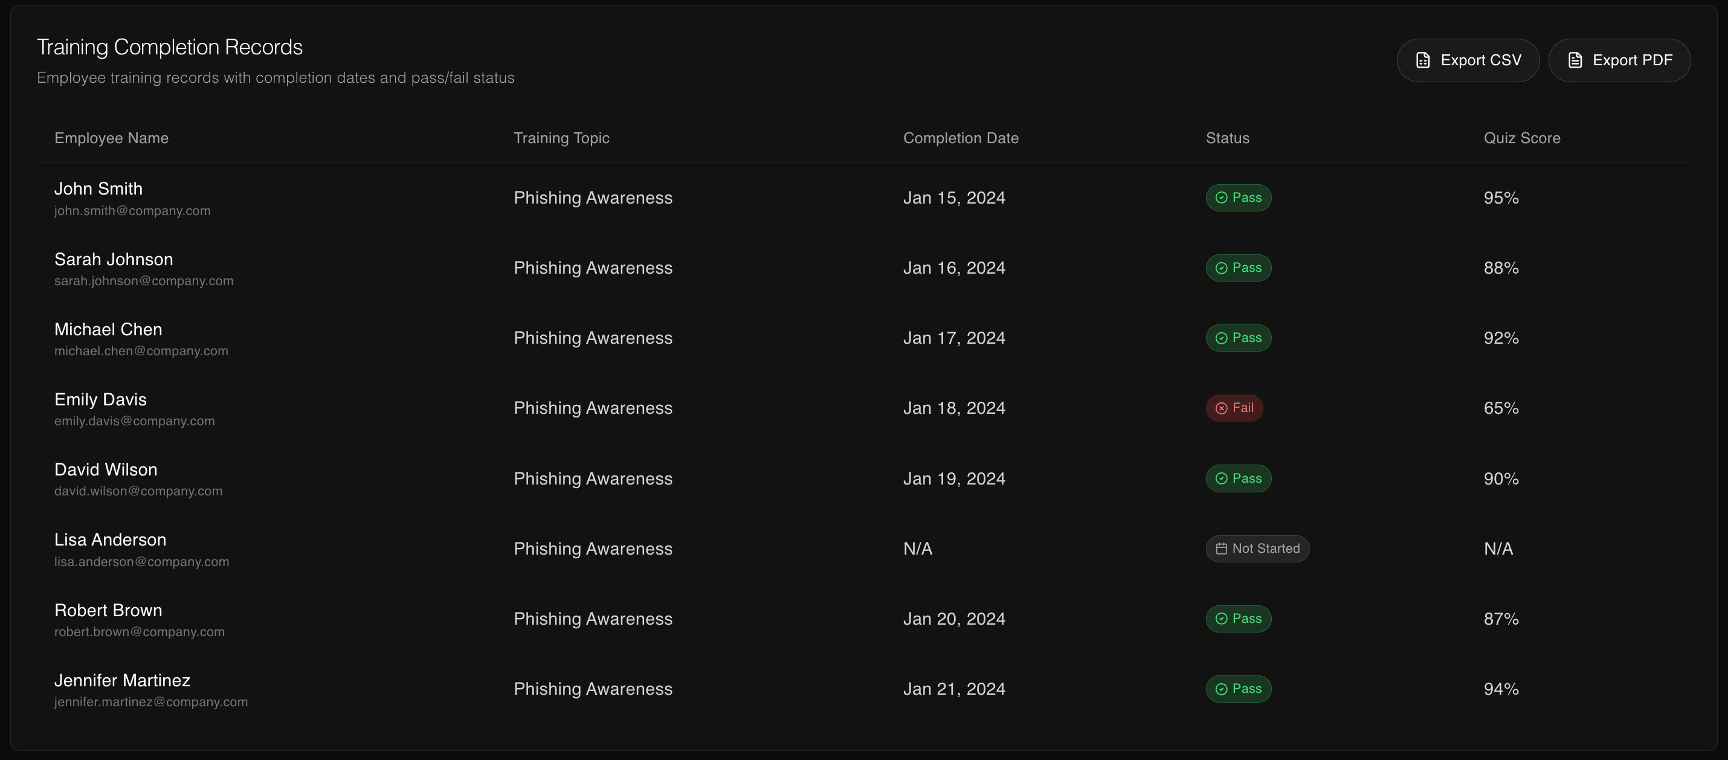The image size is (1728, 760).
Task: Click the Export PDF button
Action: (x=1619, y=60)
